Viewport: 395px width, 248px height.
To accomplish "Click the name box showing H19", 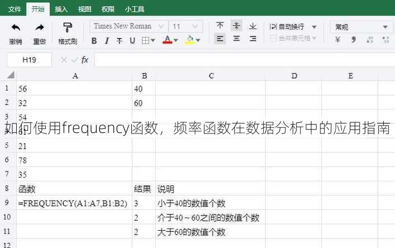I will (x=29, y=60).
